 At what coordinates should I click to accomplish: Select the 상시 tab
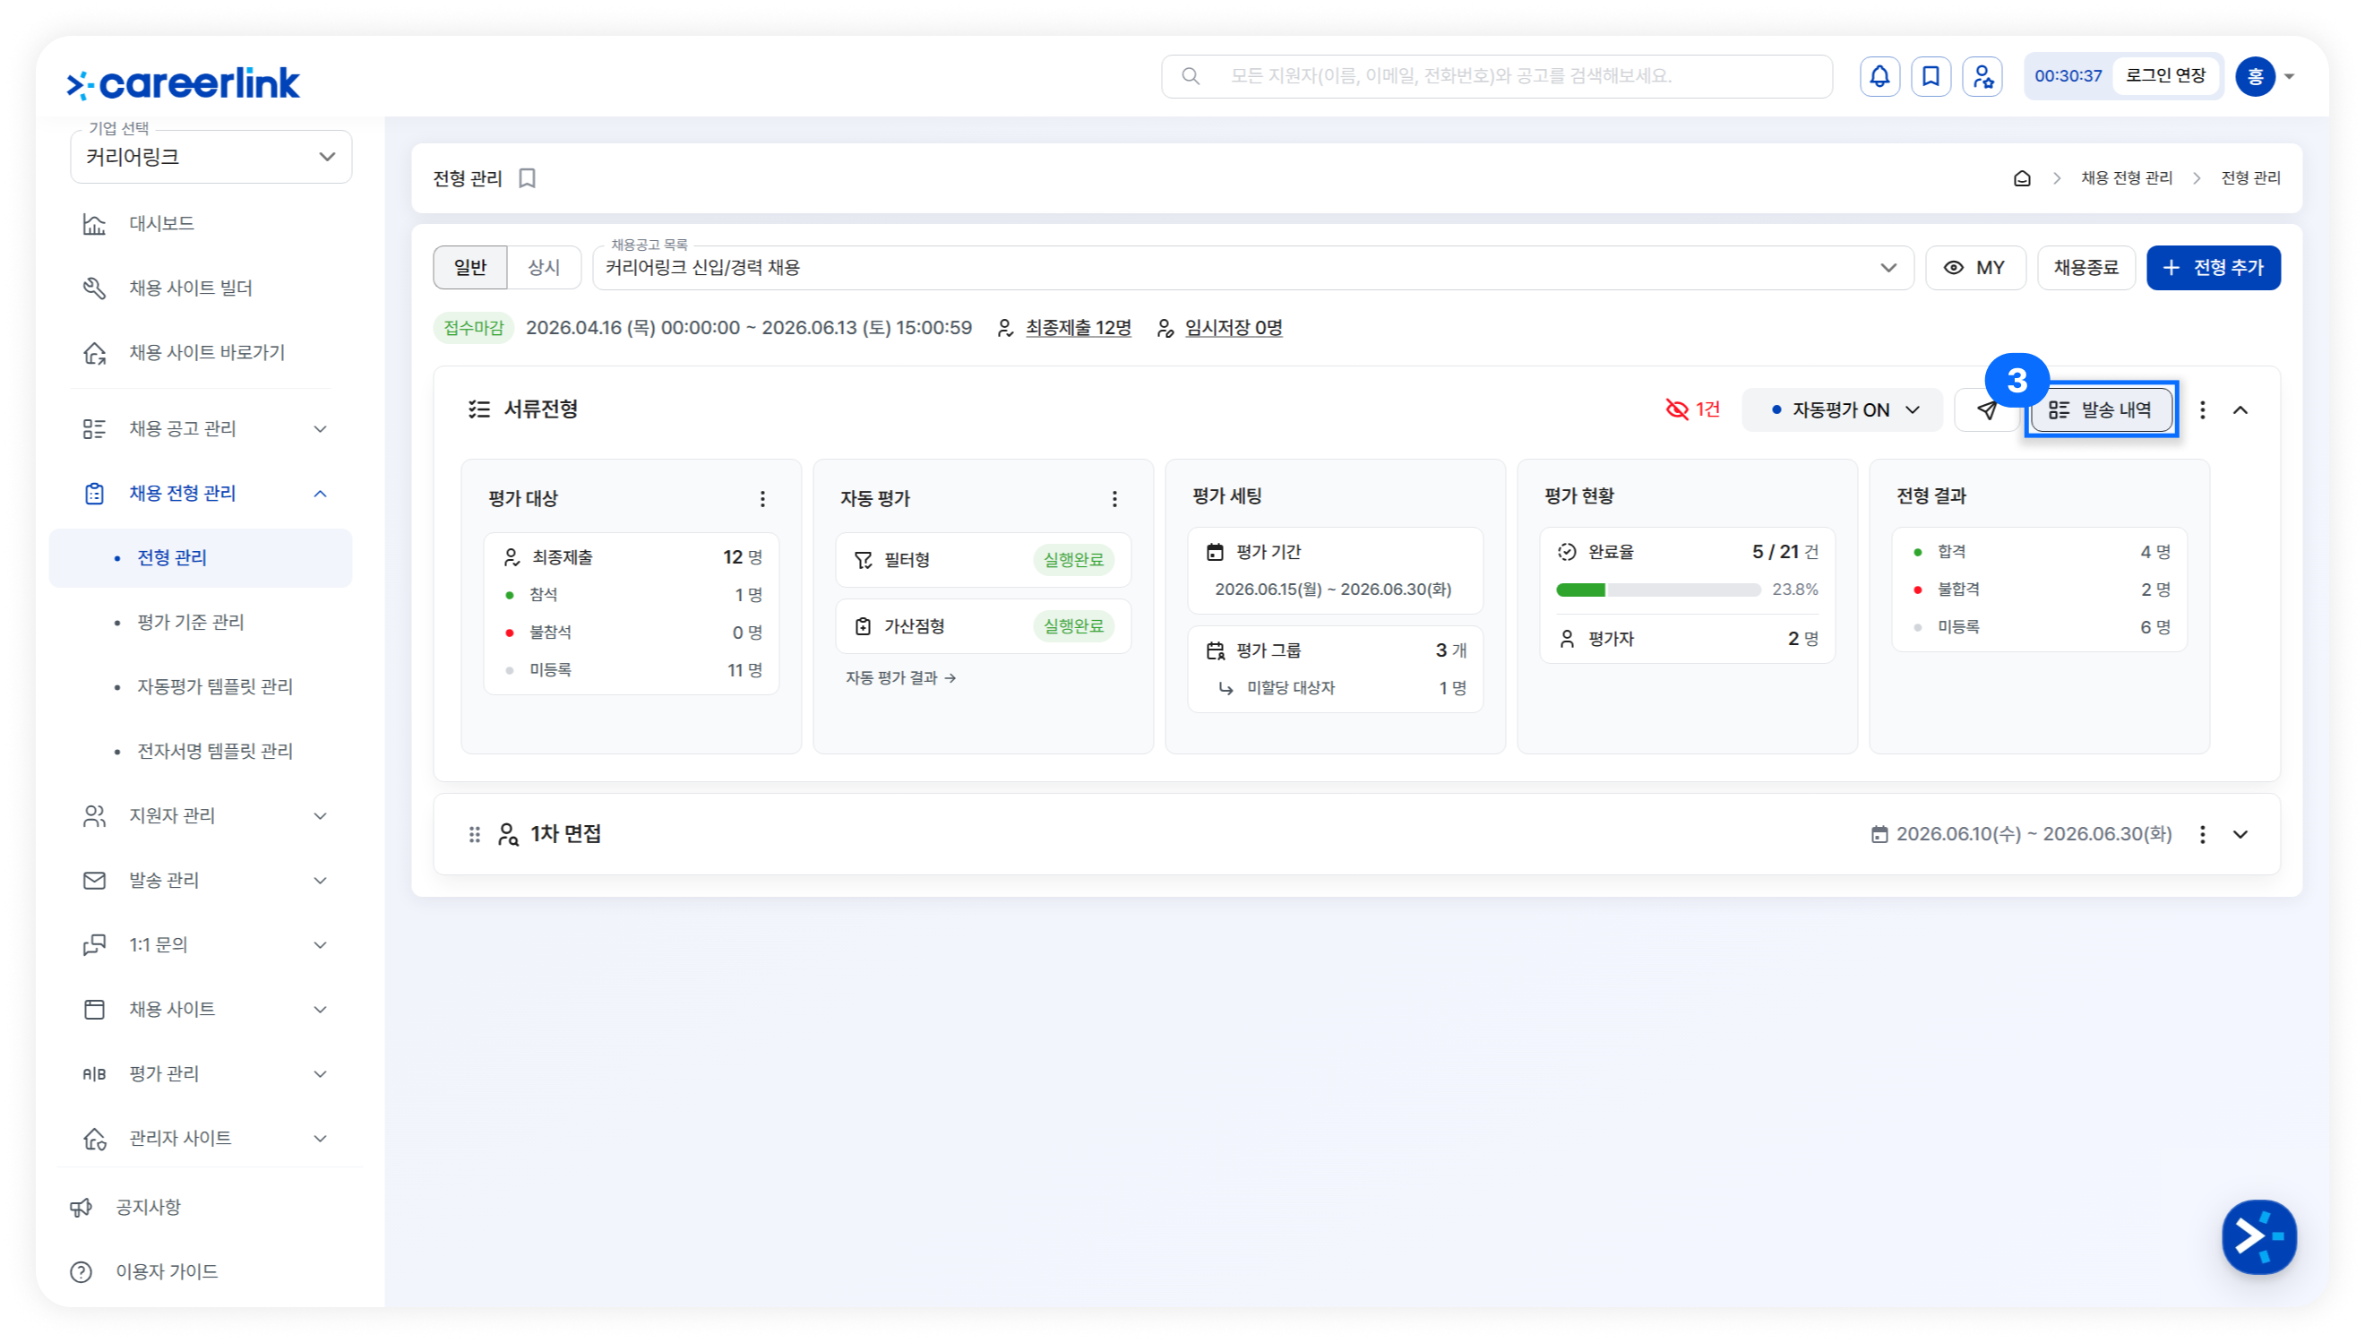[x=544, y=269]
